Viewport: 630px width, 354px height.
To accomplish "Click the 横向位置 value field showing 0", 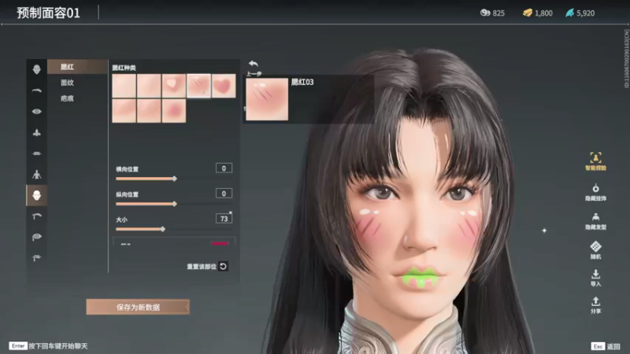I will (224, 168).
